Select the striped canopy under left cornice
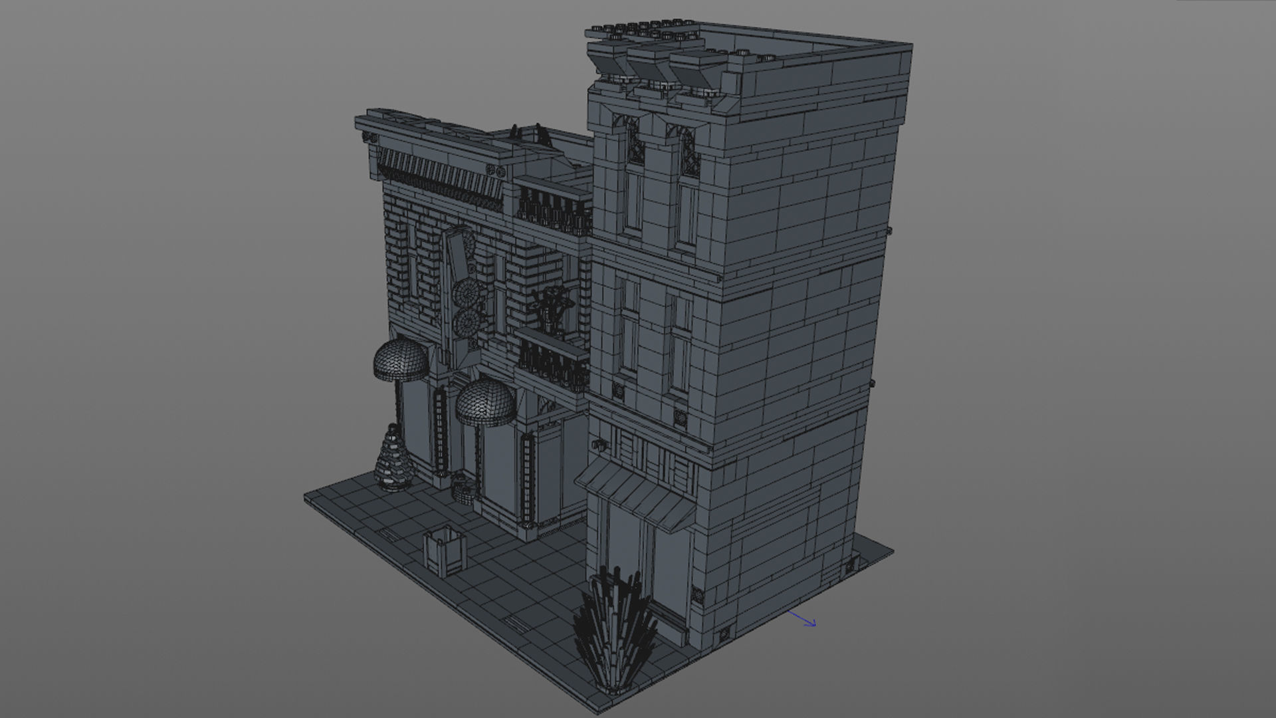The height and width of the screenshot is (718, 1276). coord(439,174)
